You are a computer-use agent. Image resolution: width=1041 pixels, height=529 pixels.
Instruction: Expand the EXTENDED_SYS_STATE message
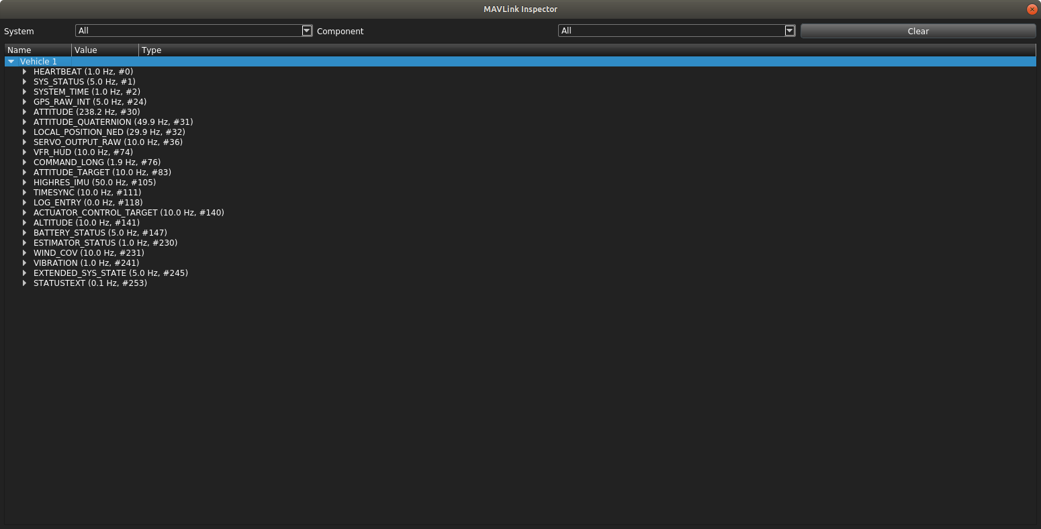tap(25, 273)
